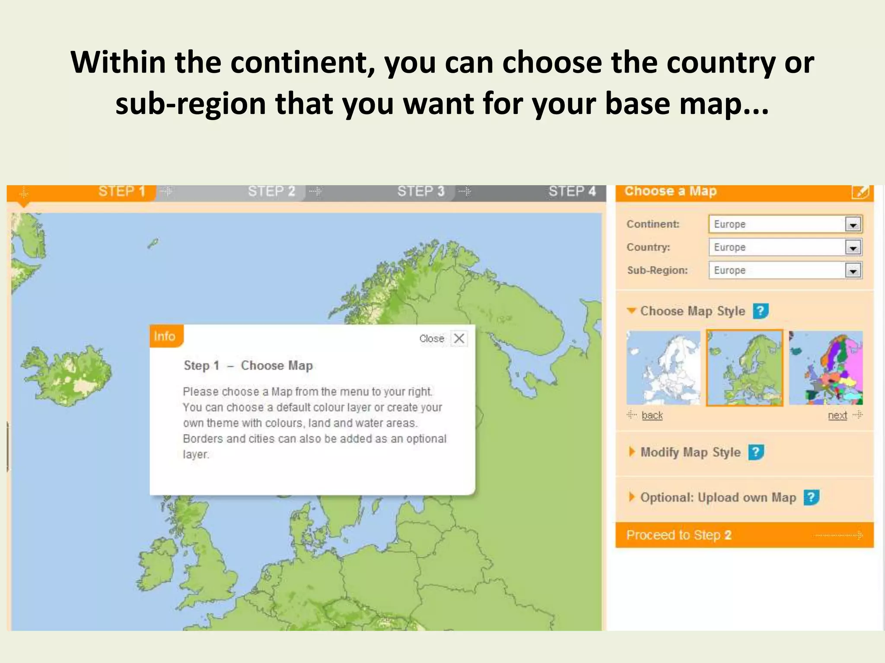Click Iceland on the map
Viewport: 885px width, 663px height.
pyautogui.click(x=67, y=376)
